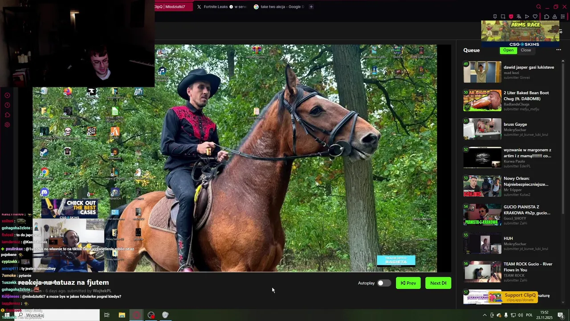The width and height of the screenshot is (570, 321).
Task: Select the HUH queue item
Action: coord(510,243)
